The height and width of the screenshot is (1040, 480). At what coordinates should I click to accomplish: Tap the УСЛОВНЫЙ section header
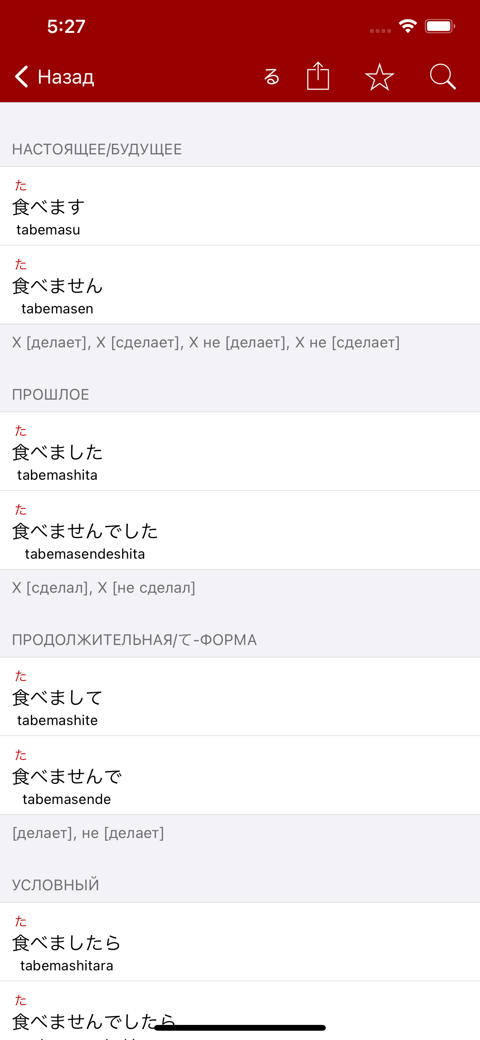(x=56, y=885)
